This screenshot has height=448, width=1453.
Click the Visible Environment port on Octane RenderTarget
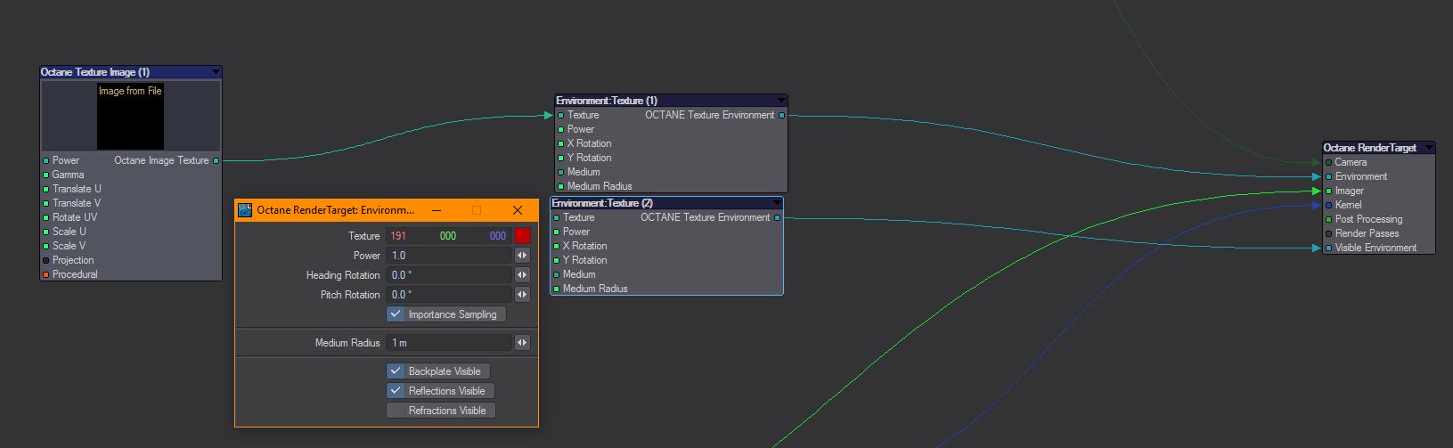[1328, 248]
